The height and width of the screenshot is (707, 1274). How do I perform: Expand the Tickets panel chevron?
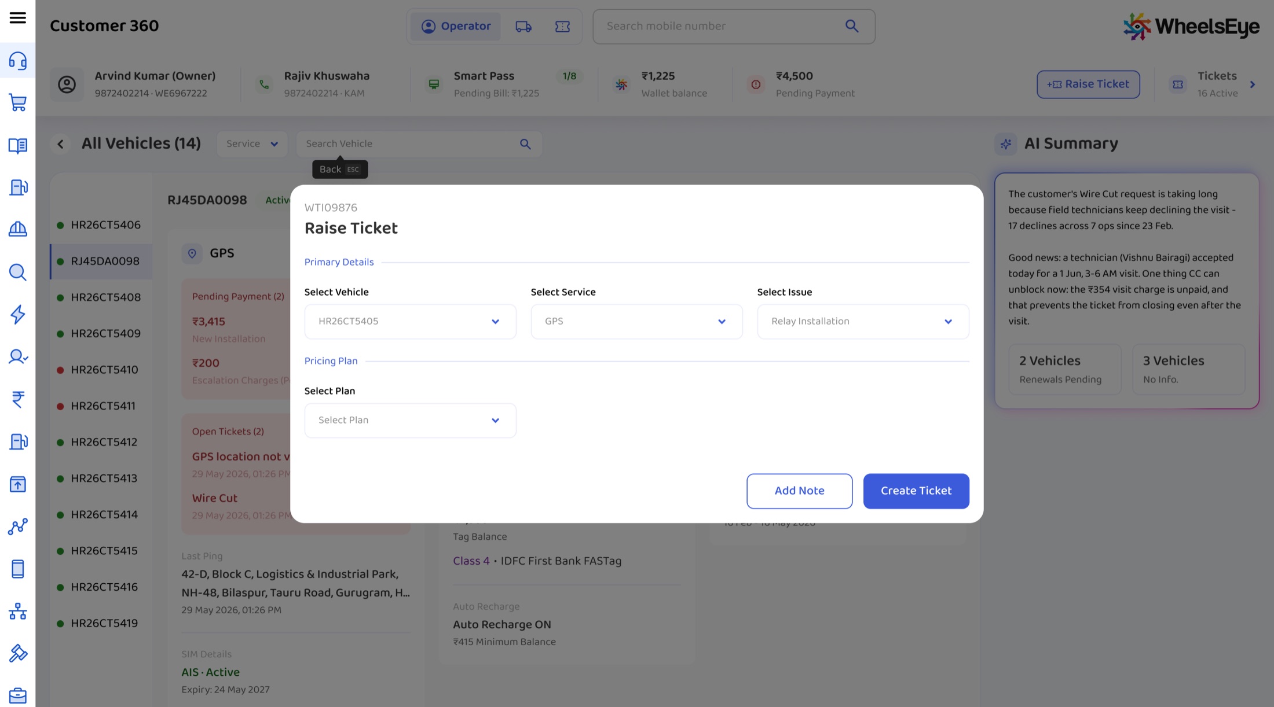tap(1253, 84)
